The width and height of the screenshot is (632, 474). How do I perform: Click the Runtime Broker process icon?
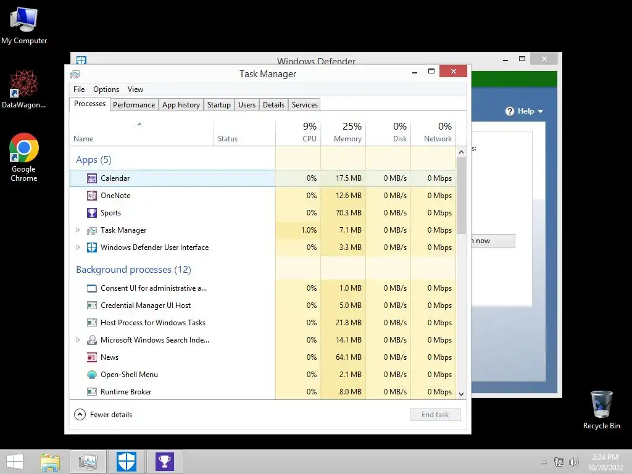pyautogui.click(x=92, y=392)
